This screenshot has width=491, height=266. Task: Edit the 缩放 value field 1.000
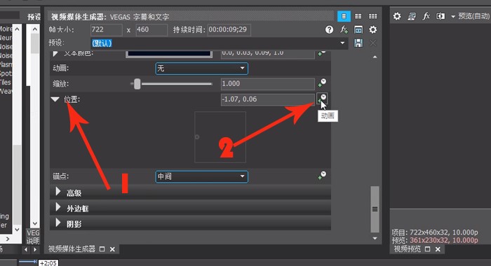[x=268, y=84]
